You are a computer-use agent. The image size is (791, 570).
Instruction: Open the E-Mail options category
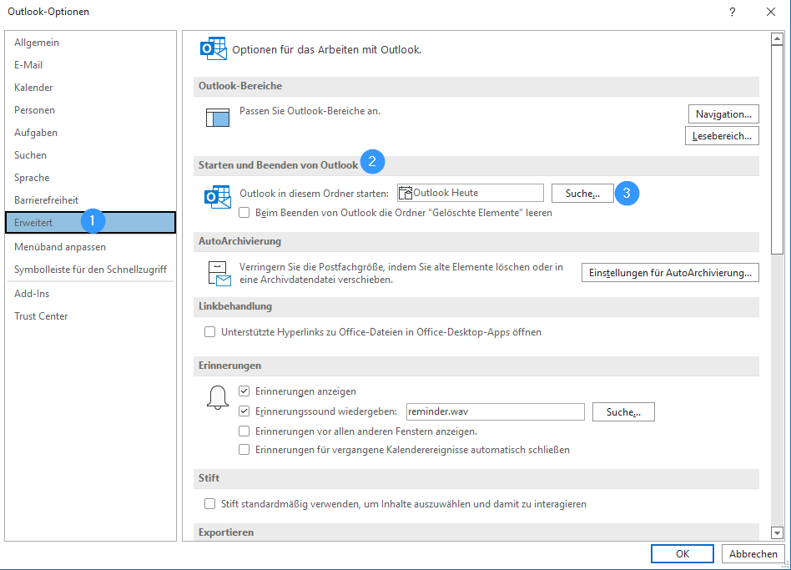pos(91,65)
